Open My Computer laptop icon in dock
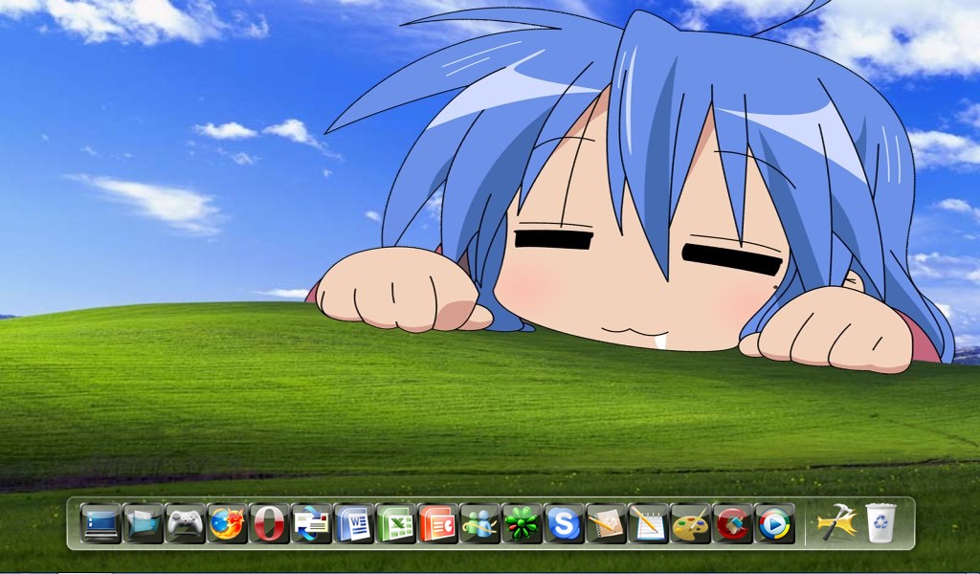 [x=100, y=522]
